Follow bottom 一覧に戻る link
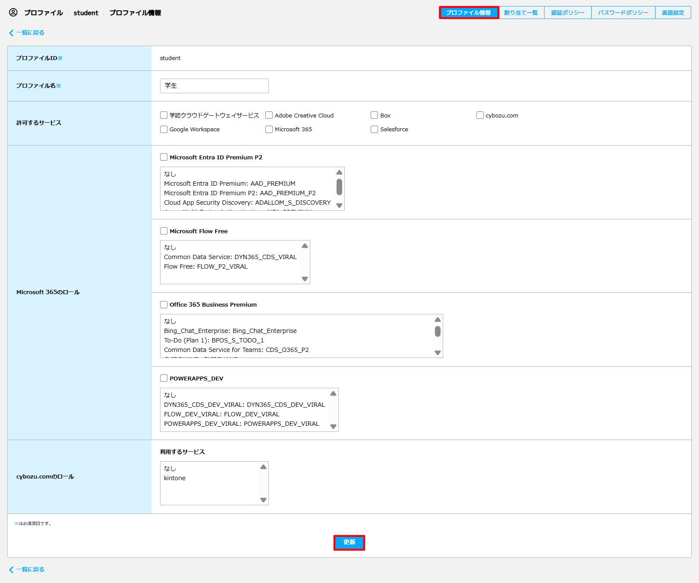This screenshot has width=699, height=583. point(30,570)
